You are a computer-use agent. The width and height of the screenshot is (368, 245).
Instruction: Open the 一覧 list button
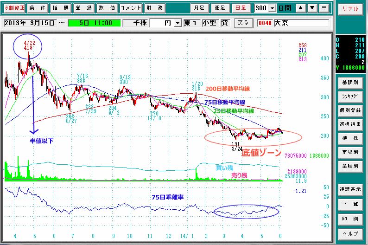click(x=350, y=204)
